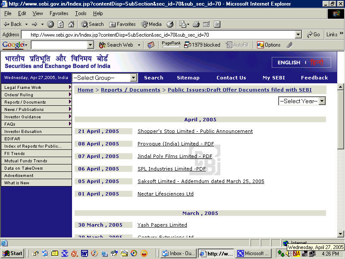This screenshot has height=259, width=345.
Task: Click the page scrollbar down arrow
Action: [x=340, y=234]
